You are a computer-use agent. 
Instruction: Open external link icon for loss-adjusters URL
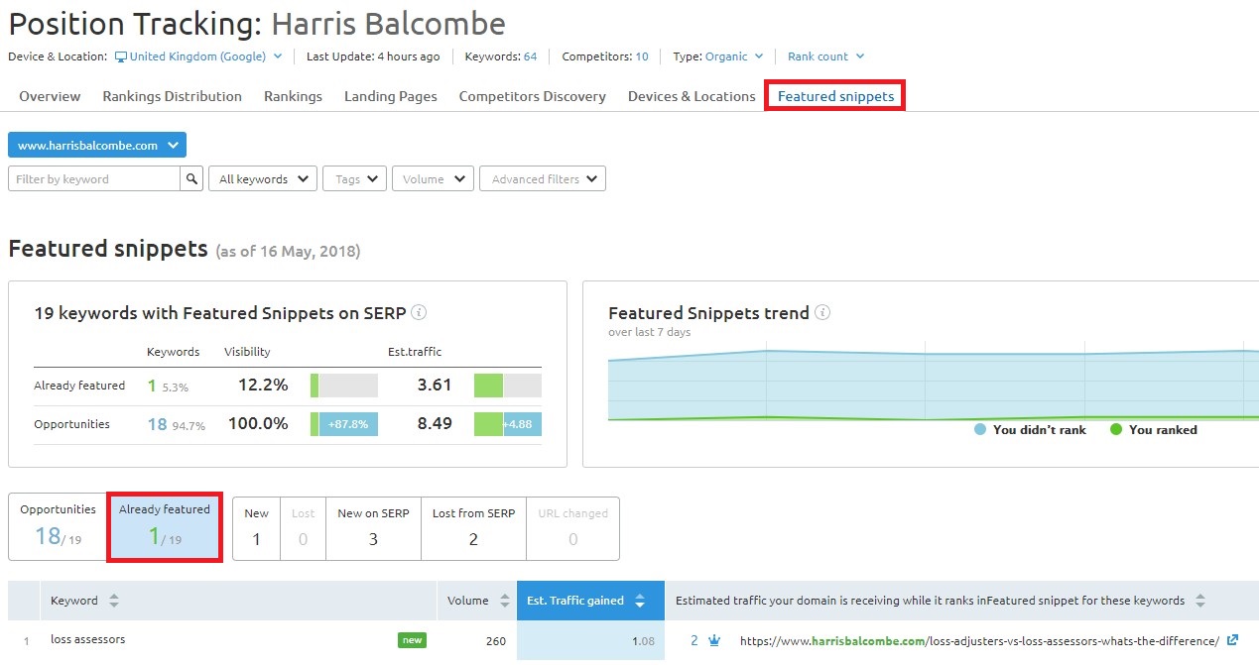pos(1232,640)
